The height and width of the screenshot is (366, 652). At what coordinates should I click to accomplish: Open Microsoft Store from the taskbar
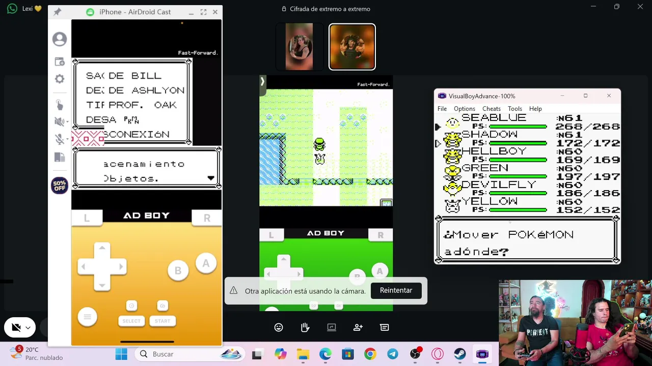(x=347, y=354)
